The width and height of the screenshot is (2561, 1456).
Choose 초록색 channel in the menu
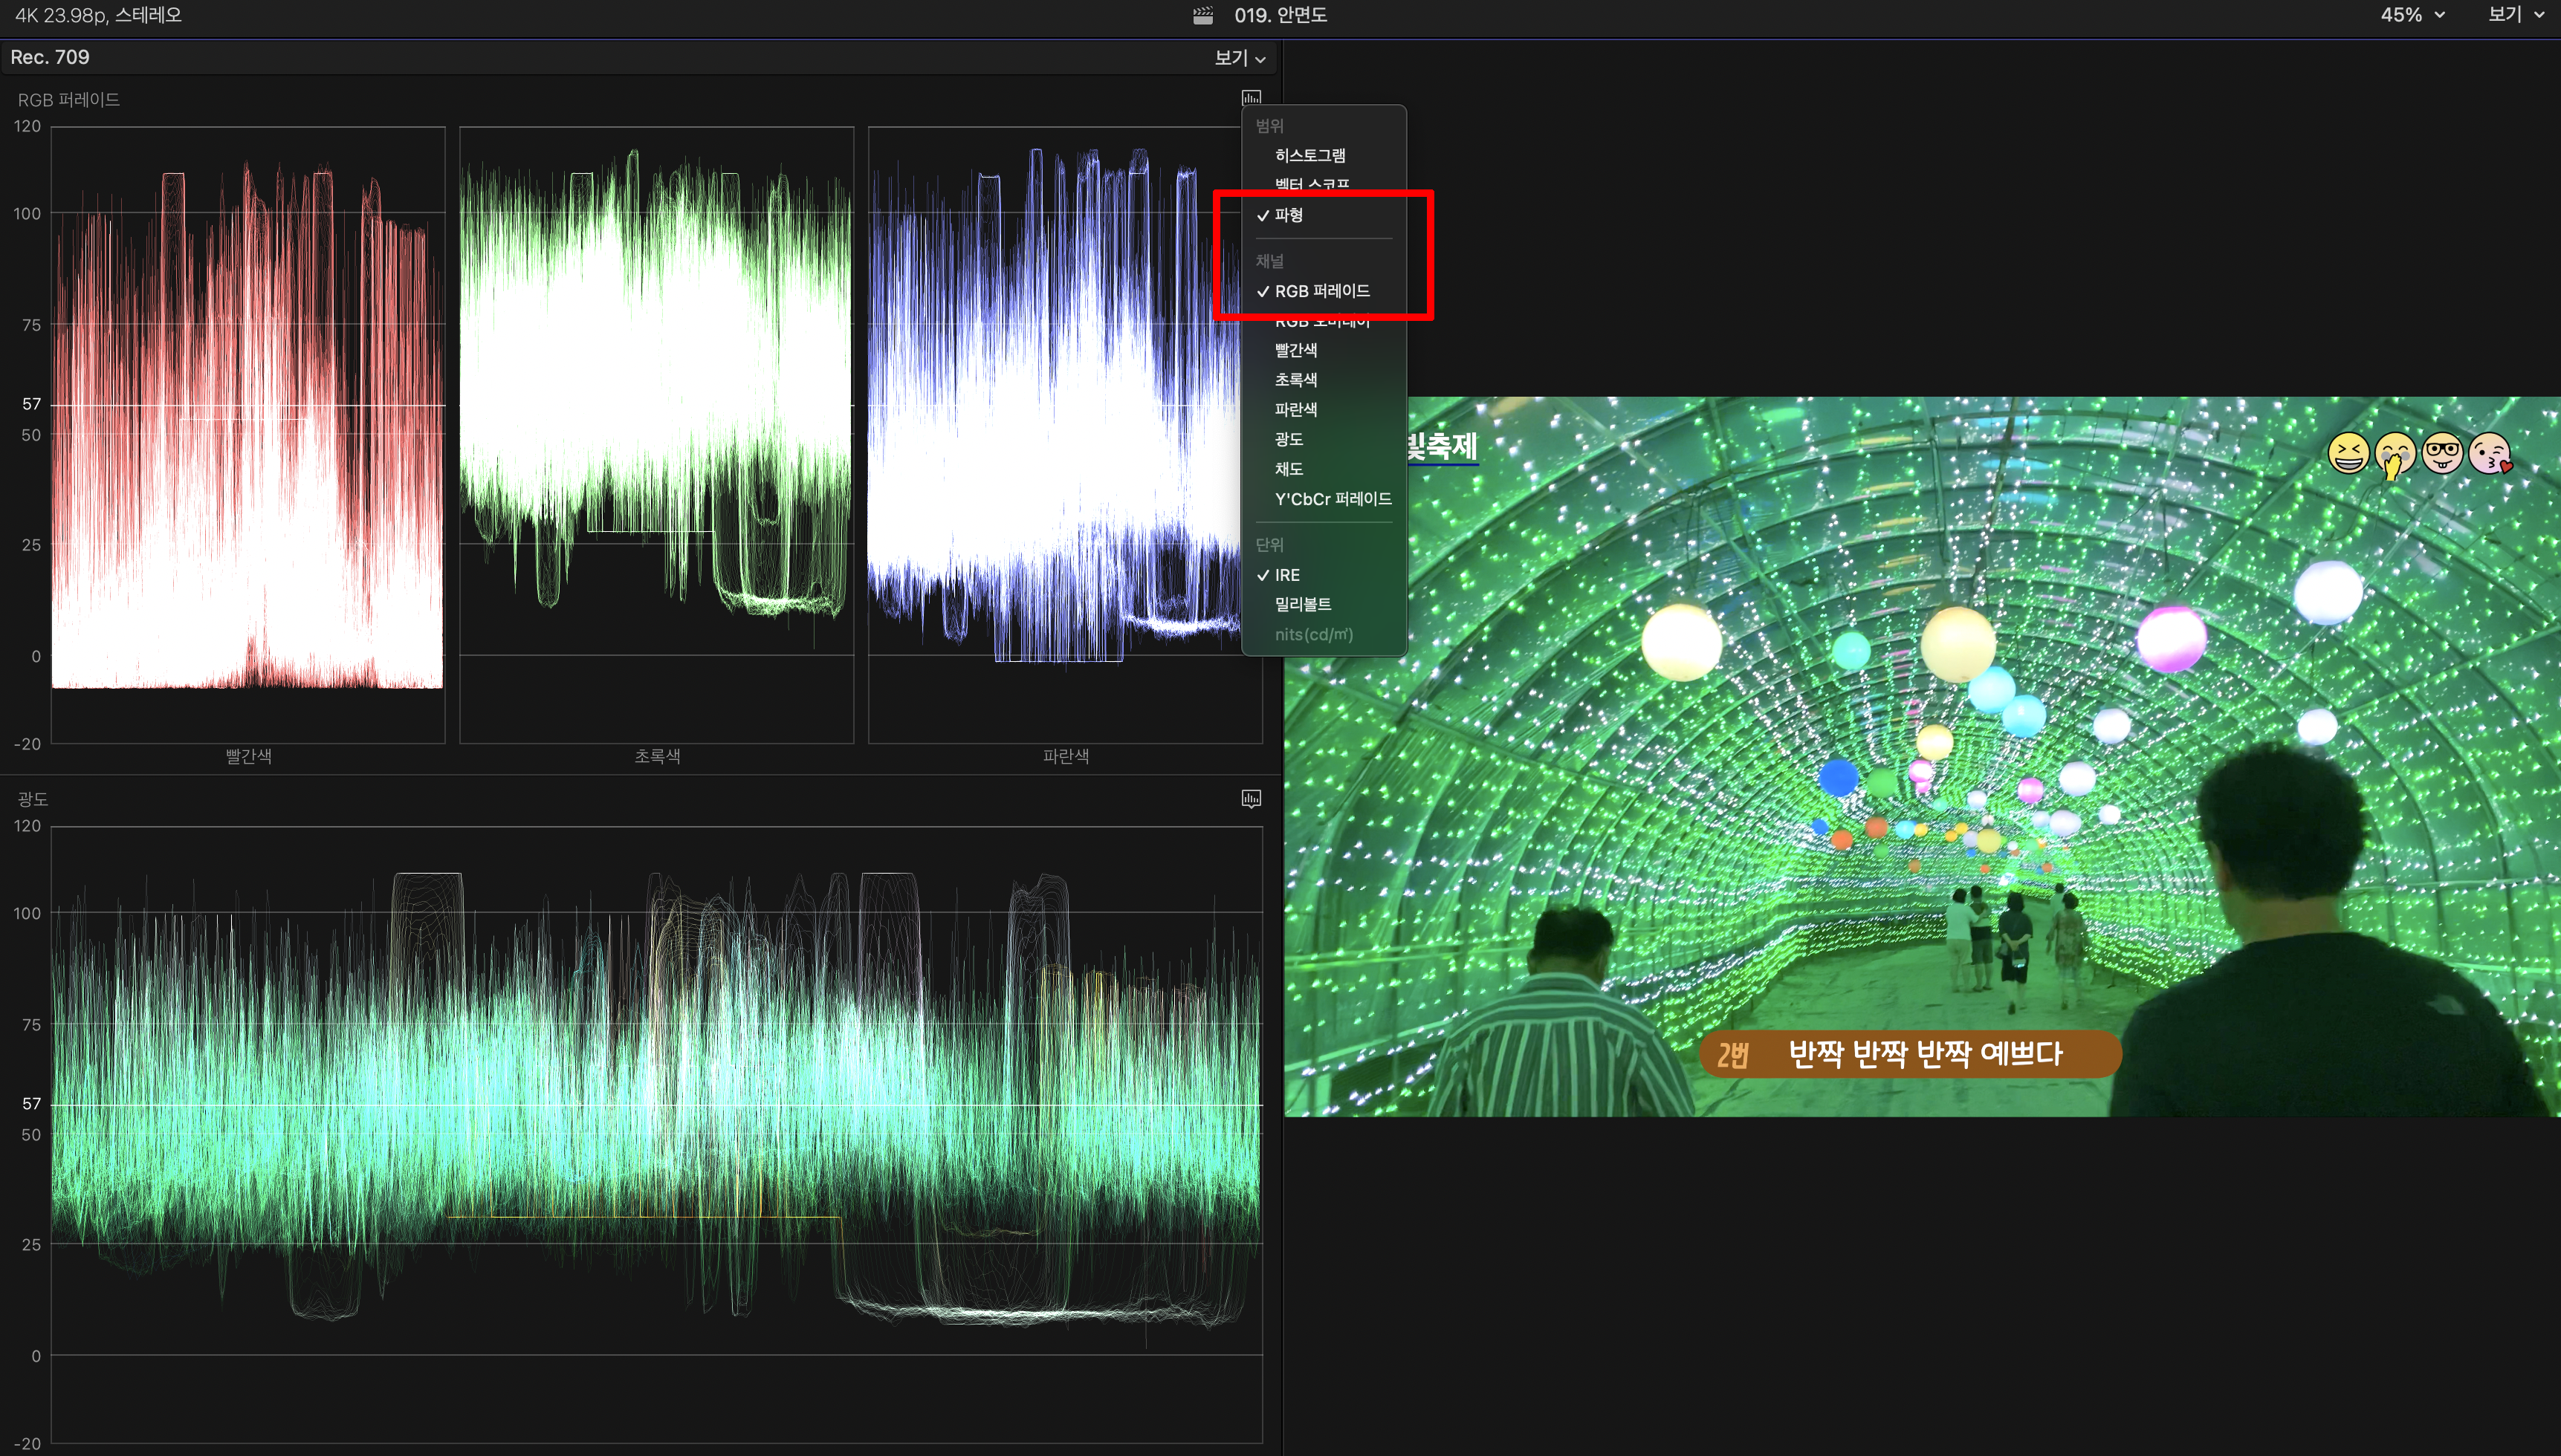1295,380
